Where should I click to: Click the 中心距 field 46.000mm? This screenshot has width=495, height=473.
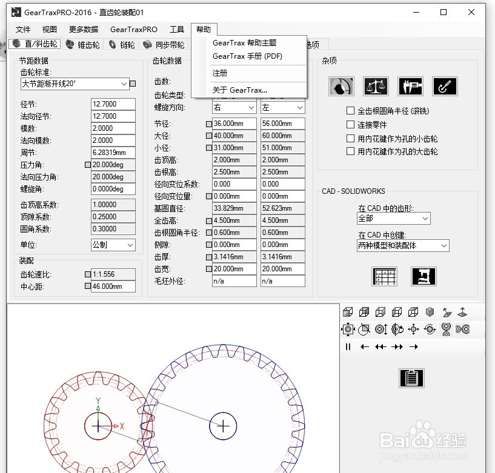[113, 286]
